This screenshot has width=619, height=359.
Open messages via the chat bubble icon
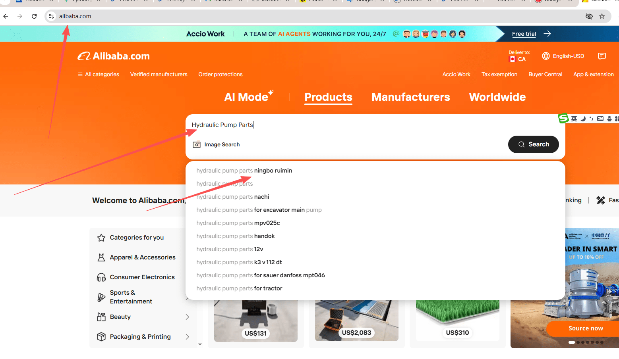pos(602,56)
